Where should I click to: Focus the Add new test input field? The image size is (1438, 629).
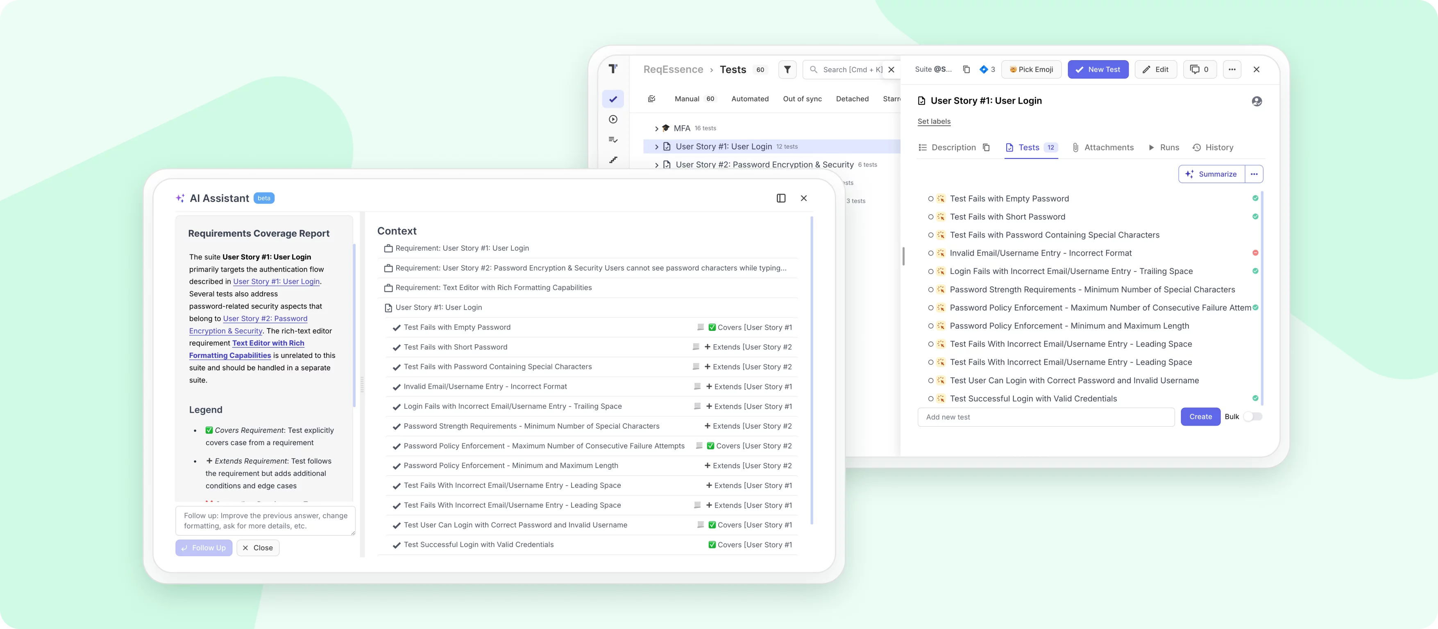(1046, 417)
